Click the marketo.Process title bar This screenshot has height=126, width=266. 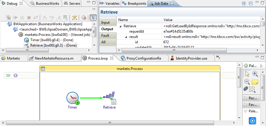130,69
